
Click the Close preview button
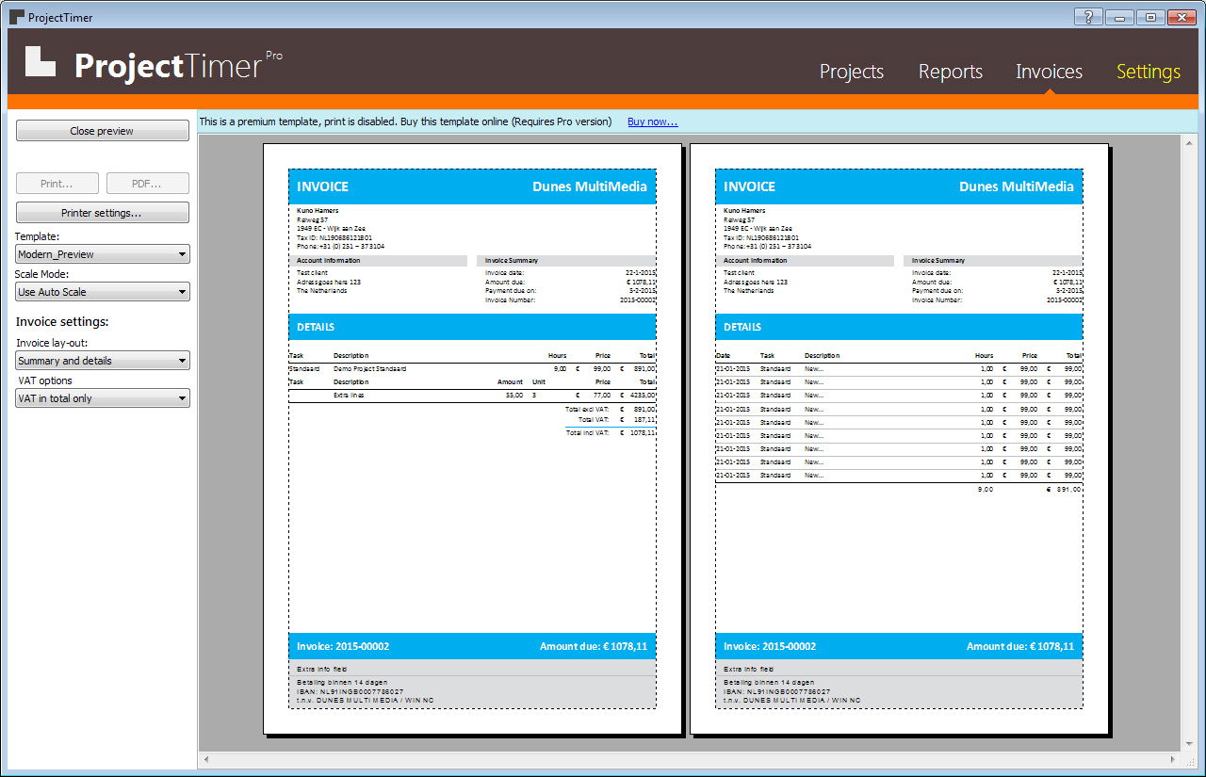[x=103, y=131]
